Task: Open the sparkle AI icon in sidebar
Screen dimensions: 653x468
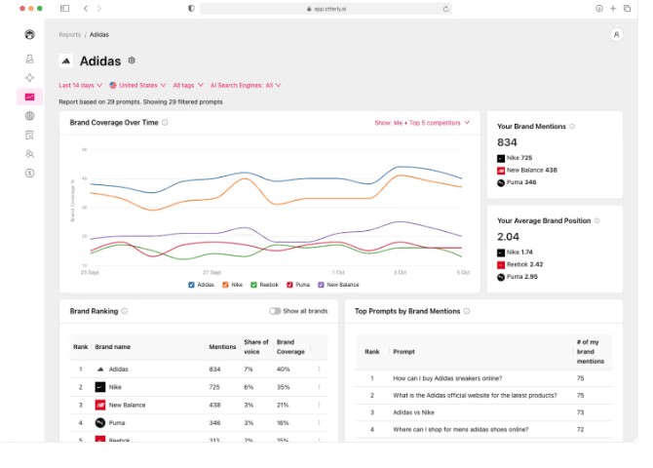Action: pos(29,78)
